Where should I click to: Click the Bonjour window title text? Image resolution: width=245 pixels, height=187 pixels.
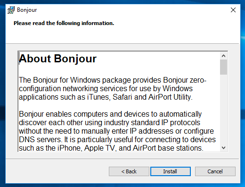27,10
